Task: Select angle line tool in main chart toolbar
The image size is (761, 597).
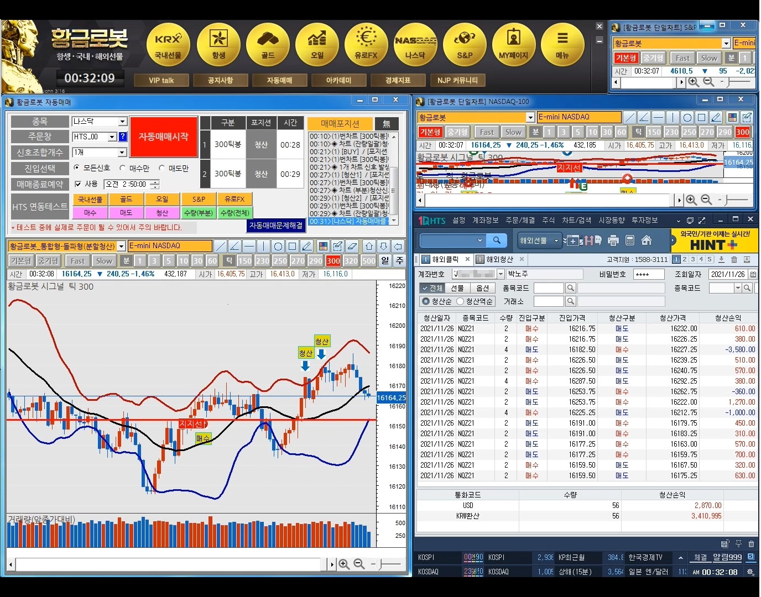Action: 234,246
